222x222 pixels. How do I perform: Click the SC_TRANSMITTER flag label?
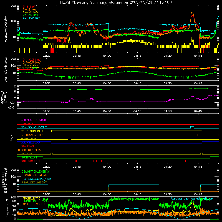32,135
